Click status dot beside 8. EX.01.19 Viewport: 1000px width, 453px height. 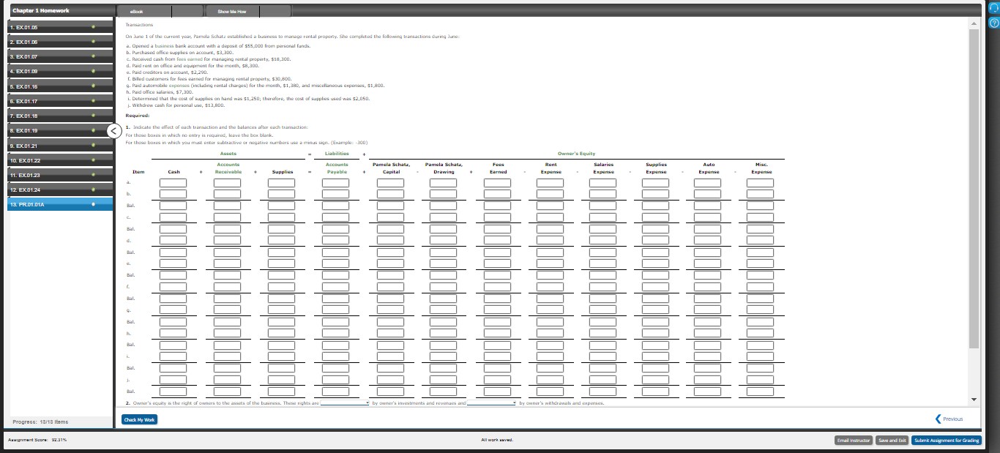click(x=92, y=132)
